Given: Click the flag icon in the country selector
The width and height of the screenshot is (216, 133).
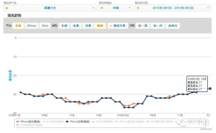Looking at the screenshot, I should coord(102,8).
